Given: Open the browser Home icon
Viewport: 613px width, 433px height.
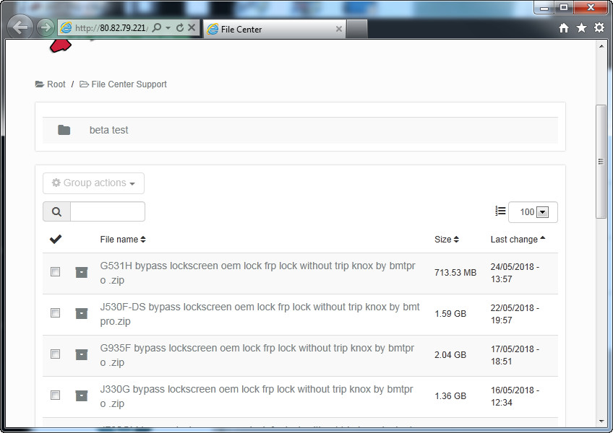Looking at the screenshot, I should tap(564, 27).
